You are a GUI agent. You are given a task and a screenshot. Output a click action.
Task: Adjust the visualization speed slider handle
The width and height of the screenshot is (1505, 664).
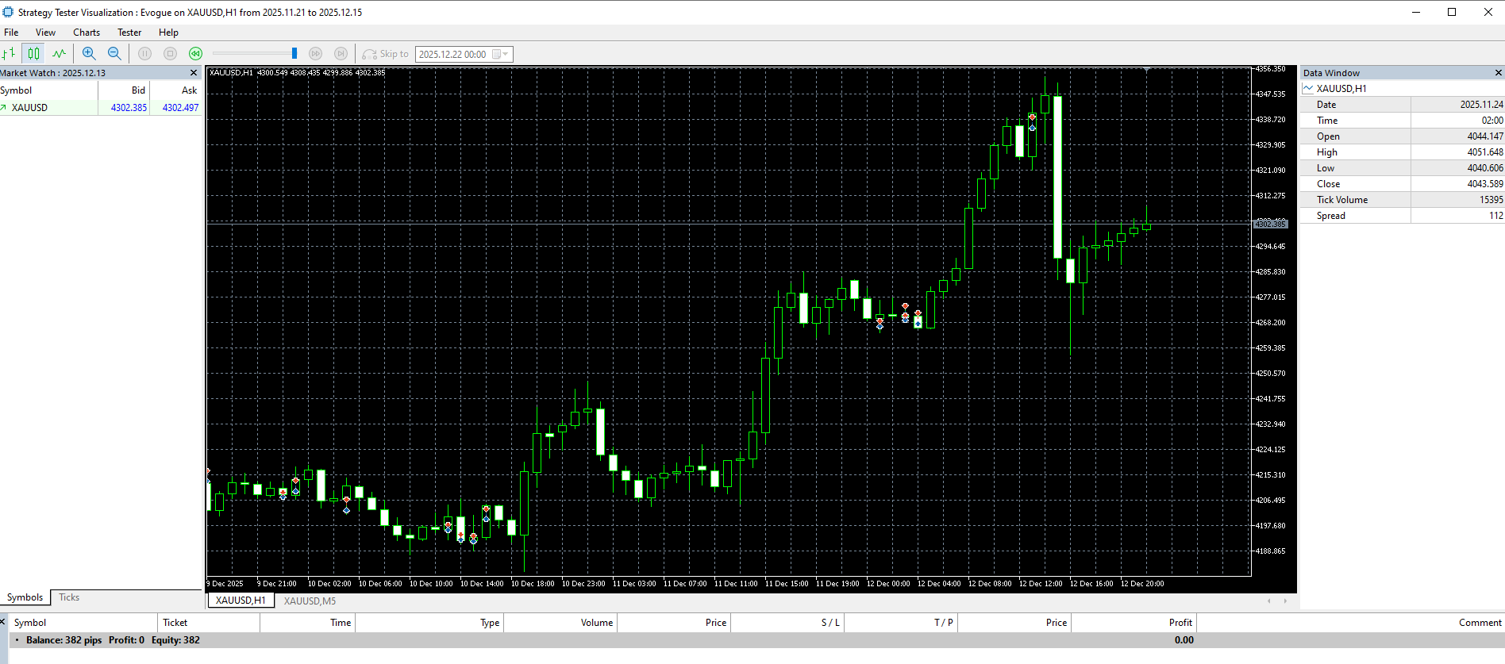pos(294,53)
